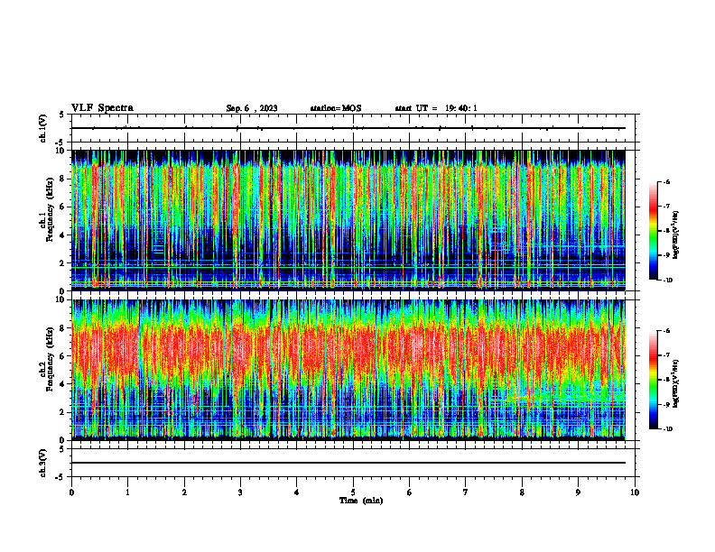Click the "Time (min)" axis title
Screen dimensions: 715x552
click(361, 501)
